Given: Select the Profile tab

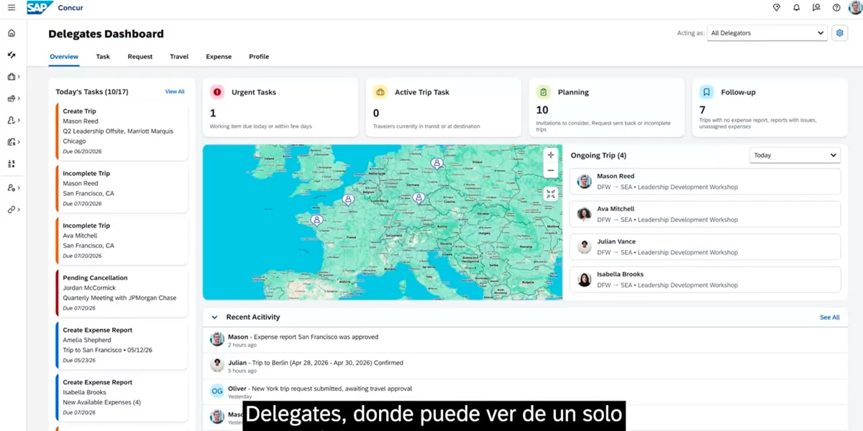Looking at the screenshot, I should [x=259, y=57].
